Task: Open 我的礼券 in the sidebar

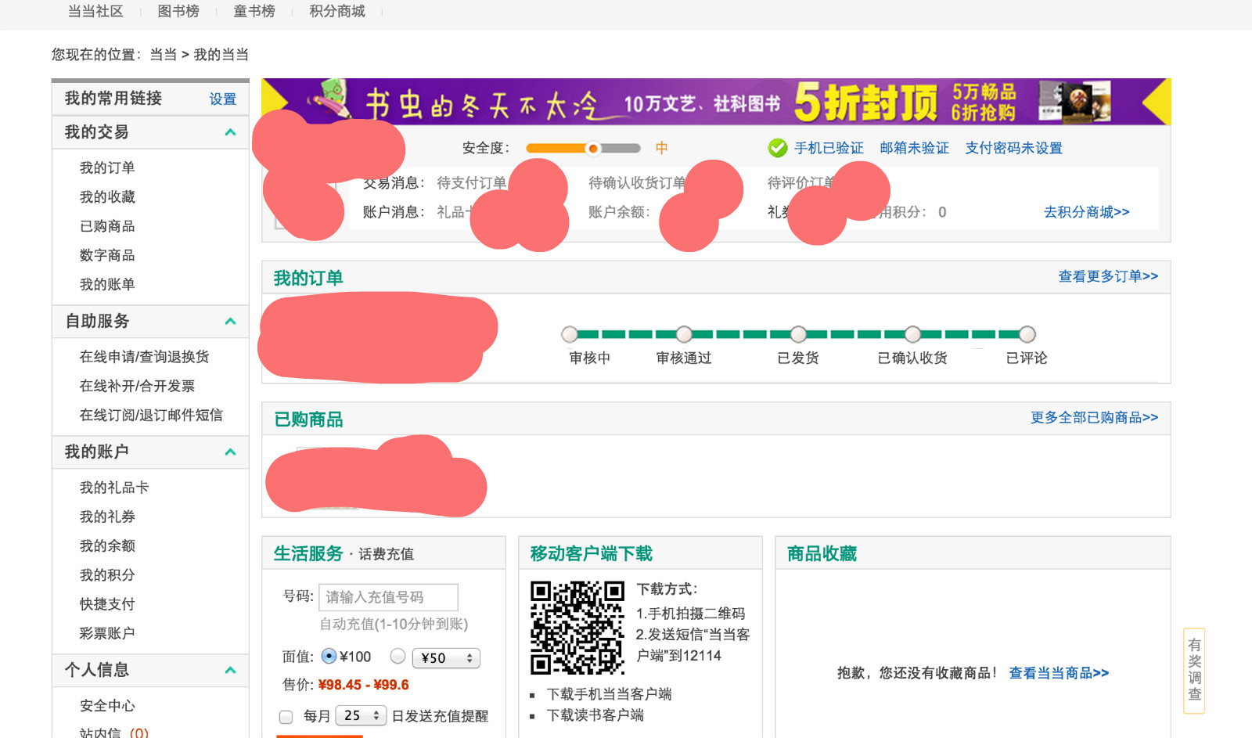Action: [x=107, y=517]
